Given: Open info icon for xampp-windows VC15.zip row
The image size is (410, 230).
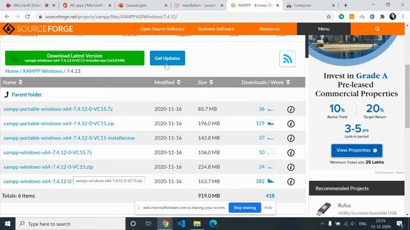Looking at the screenshot, I should point(291,167).
